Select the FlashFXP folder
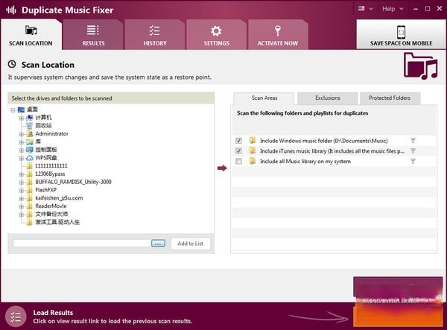The image size is (447, 330). 45,190
